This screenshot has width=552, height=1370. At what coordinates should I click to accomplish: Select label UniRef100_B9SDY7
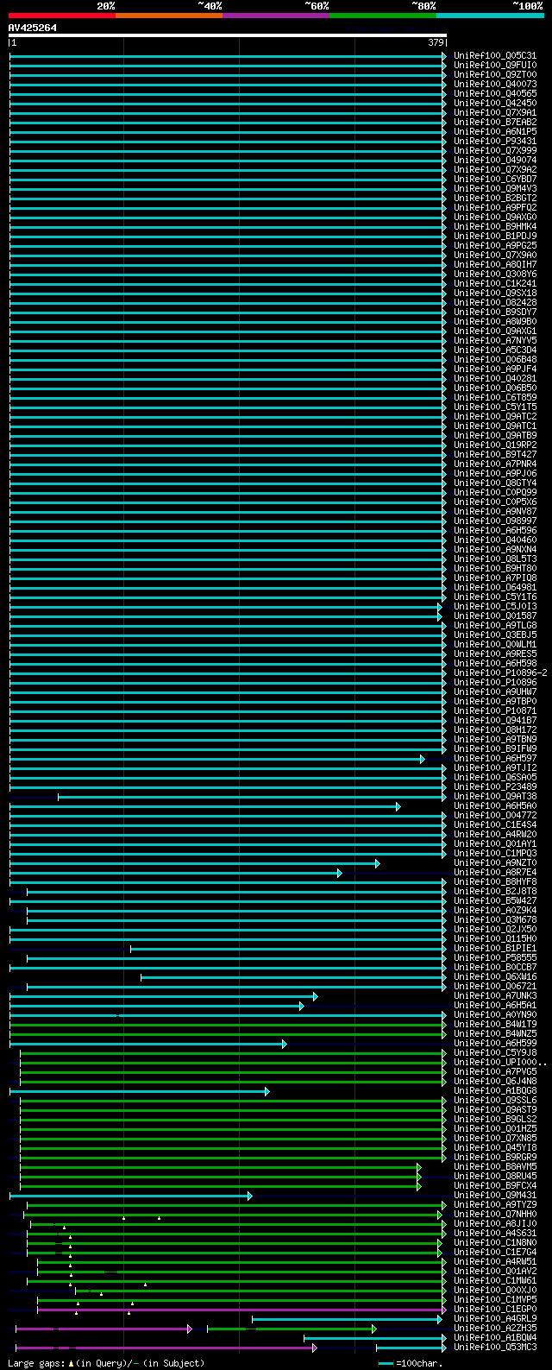[495, 312]
